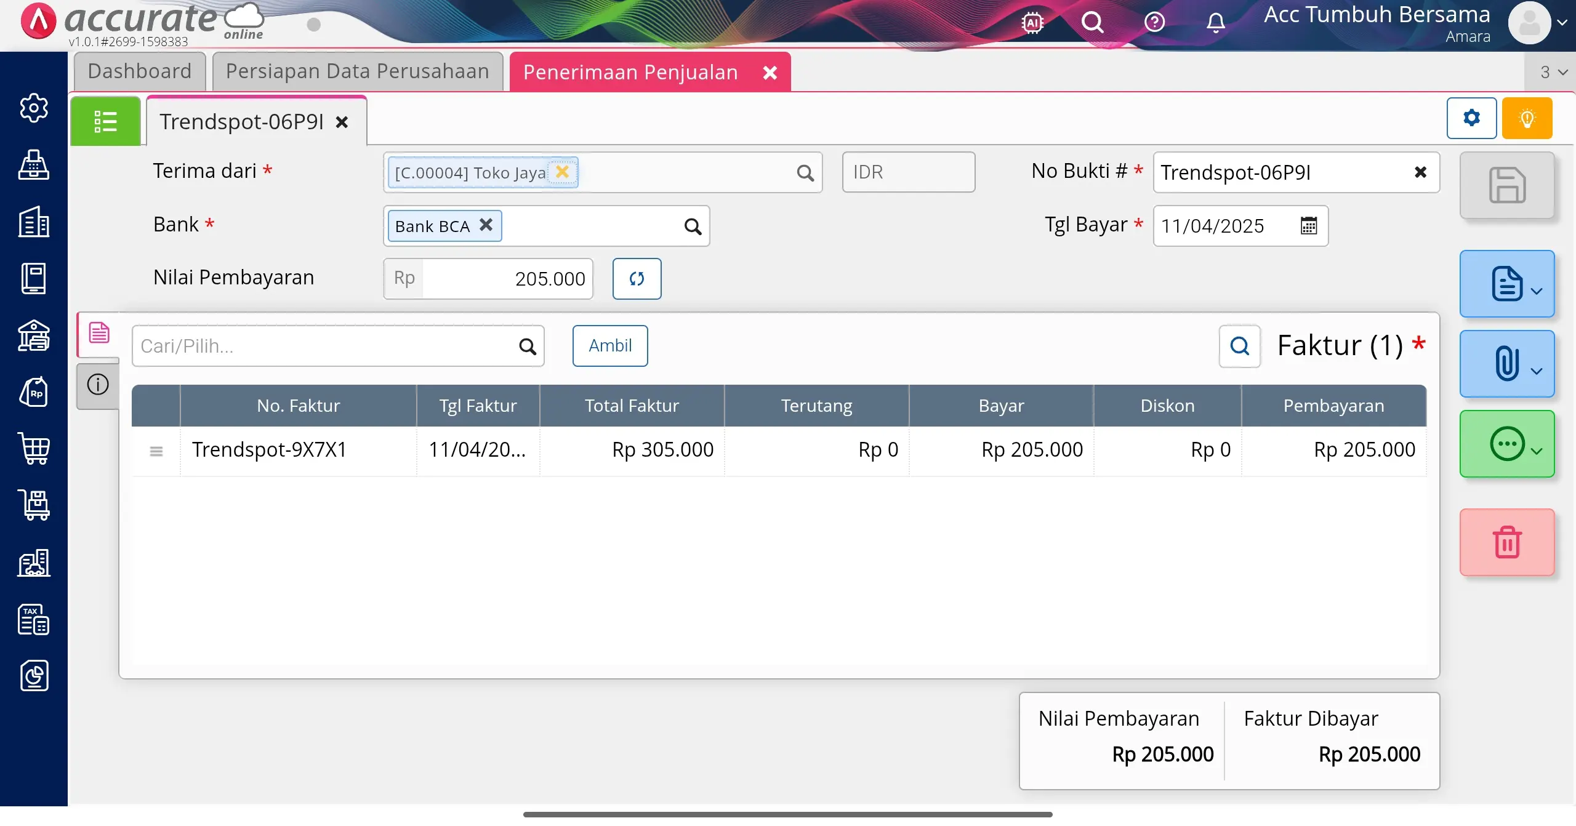
Task: Click the user avatar picture
Action: click(1529, 23)
